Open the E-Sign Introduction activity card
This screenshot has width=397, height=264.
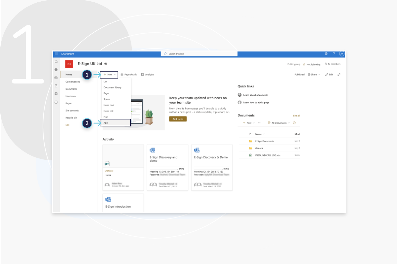123,203
